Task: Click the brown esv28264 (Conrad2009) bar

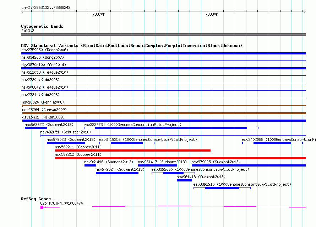Action: (164, 113)
